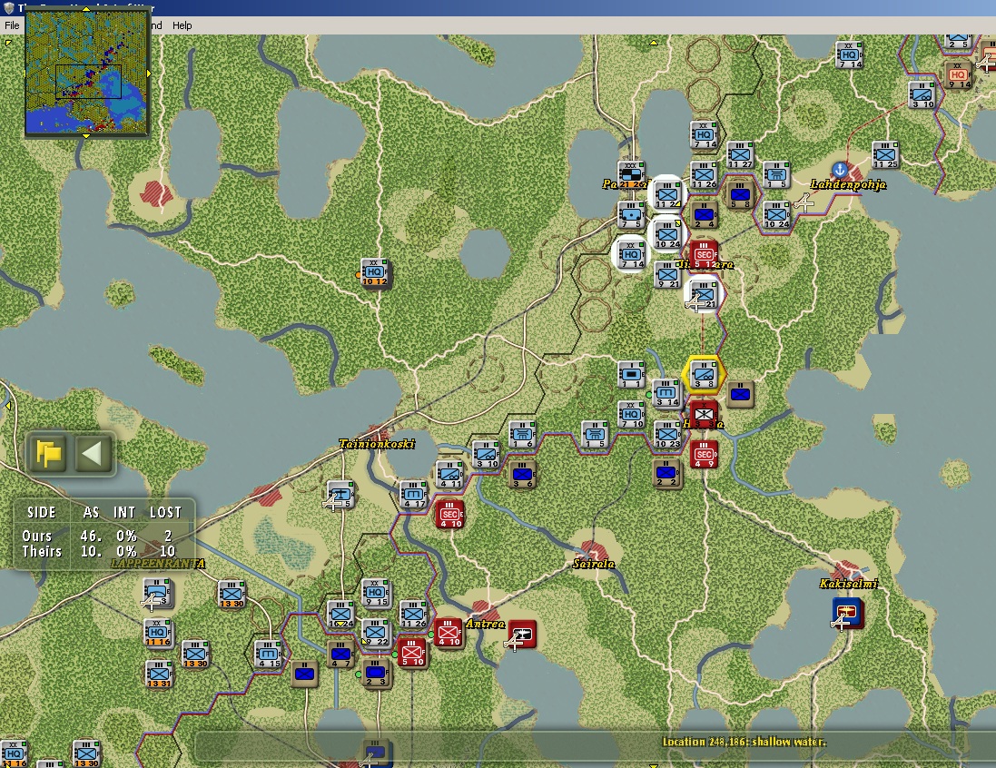Select the air unit near Tainionkoski
Viewport: 996px width, 768px height.
click(x=340, y=496)
